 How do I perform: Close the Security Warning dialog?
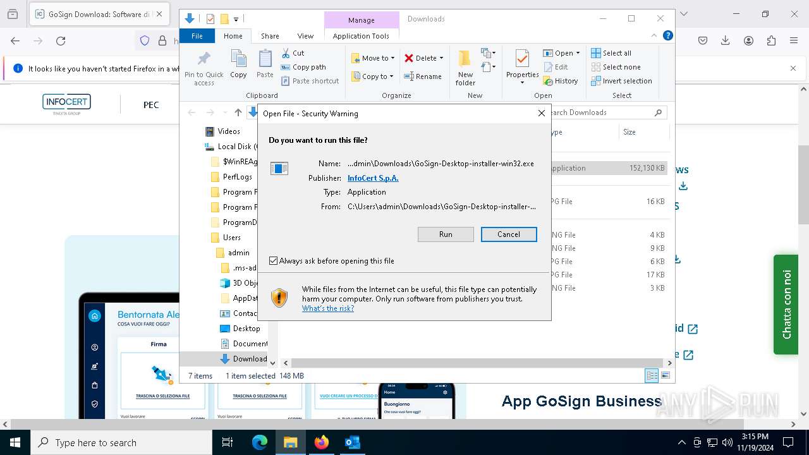(541, 113)
